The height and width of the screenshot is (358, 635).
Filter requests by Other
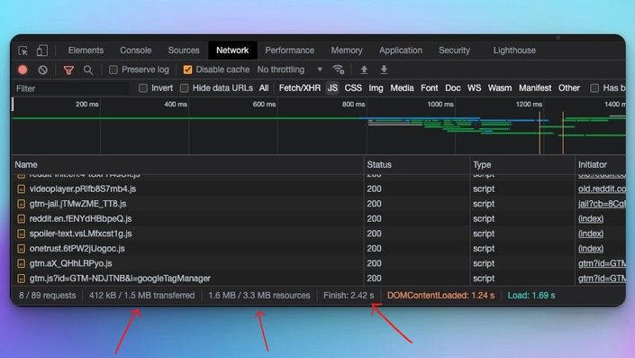pyautogui.click(x=569, y=88)
